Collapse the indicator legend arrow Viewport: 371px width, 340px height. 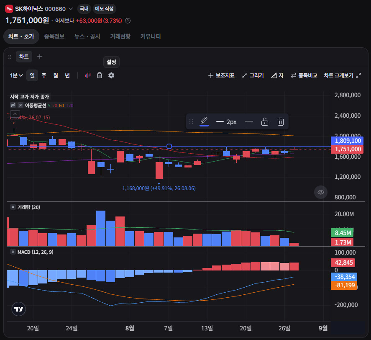point(15,114)
